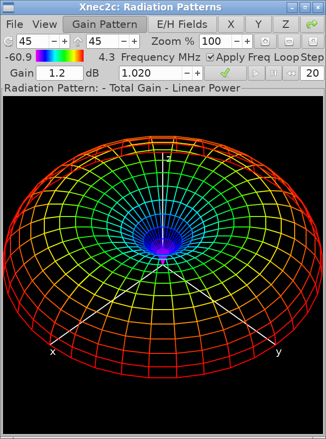Image resolution: width=326 pixels, height=439 pixels.
Task: Rewind the frequency loop to start
Action: (291, 73)
